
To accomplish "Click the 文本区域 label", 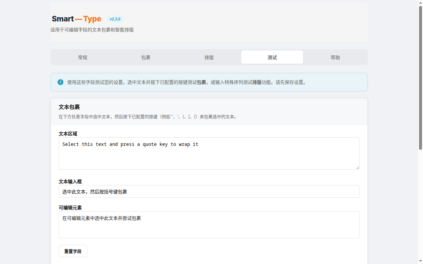I will (68, 134).
